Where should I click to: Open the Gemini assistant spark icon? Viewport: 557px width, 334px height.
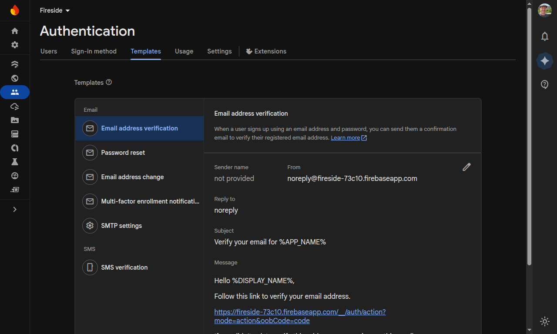[544, 61]
